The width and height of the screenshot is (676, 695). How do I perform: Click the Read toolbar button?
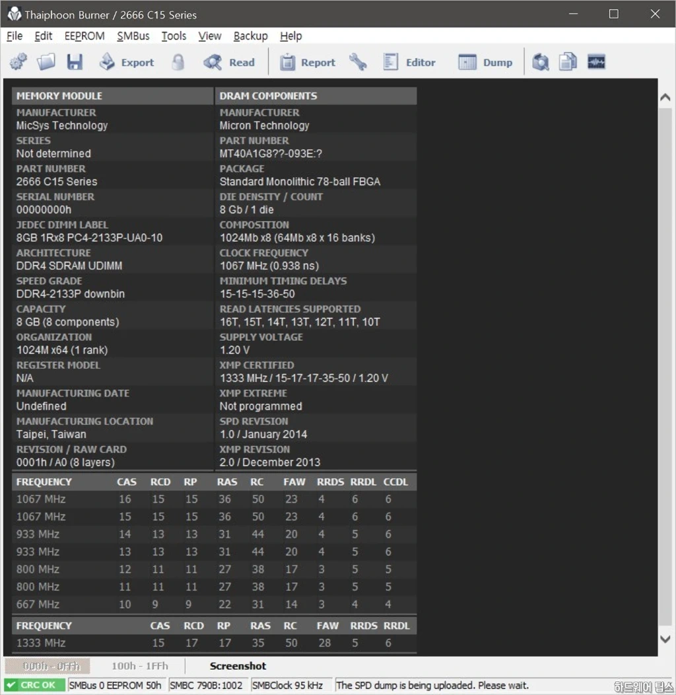229,62
